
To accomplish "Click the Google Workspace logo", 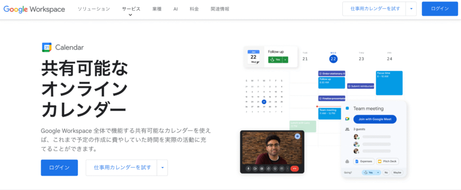I will [34, 9].
